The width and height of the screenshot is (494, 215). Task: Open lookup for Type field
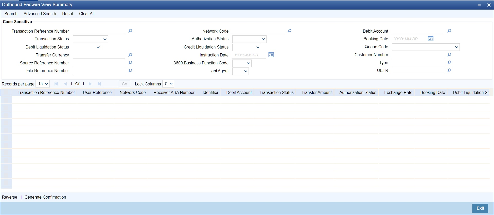point(449,63)
